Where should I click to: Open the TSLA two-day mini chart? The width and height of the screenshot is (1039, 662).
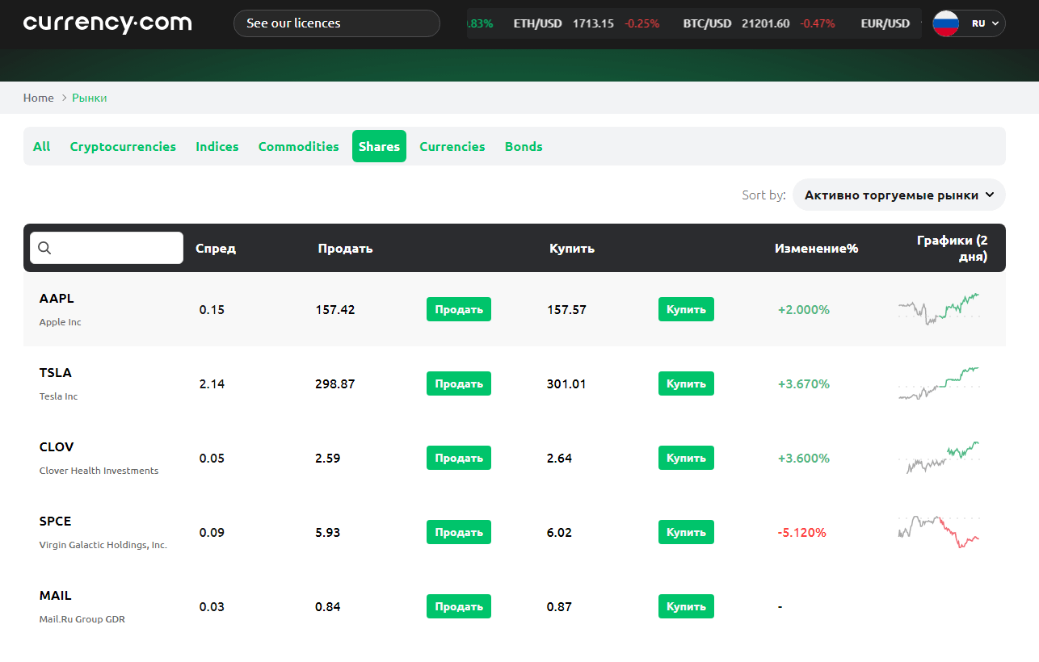[x=938, y=383]
